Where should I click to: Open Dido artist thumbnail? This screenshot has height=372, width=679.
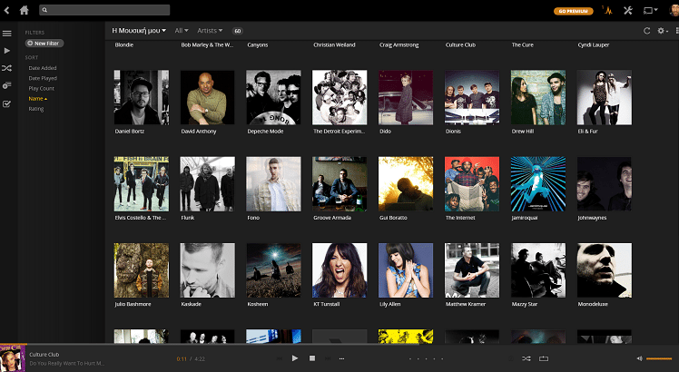click(x=406, y=97)
